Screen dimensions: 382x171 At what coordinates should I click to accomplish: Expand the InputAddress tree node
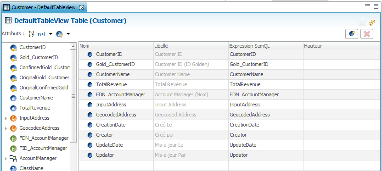[x=6, y=118]
